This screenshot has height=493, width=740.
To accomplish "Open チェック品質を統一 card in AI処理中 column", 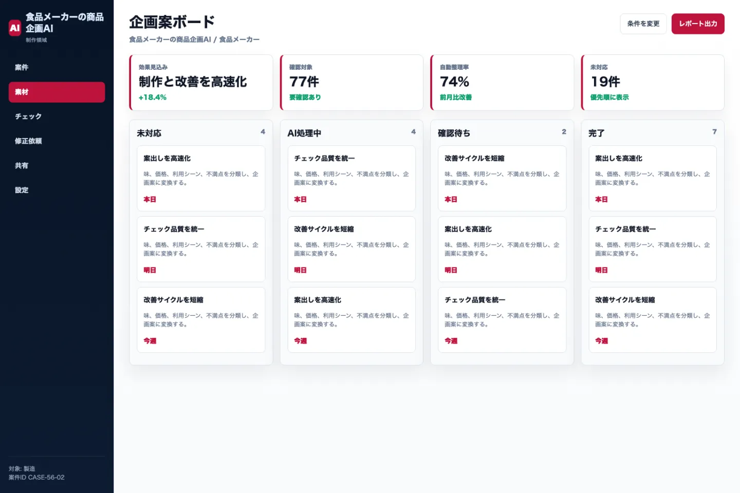I will pos(351,178).
